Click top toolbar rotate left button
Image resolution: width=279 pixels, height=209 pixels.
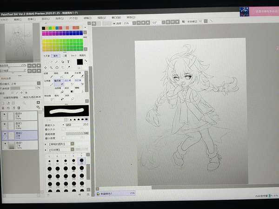point(168,22)
